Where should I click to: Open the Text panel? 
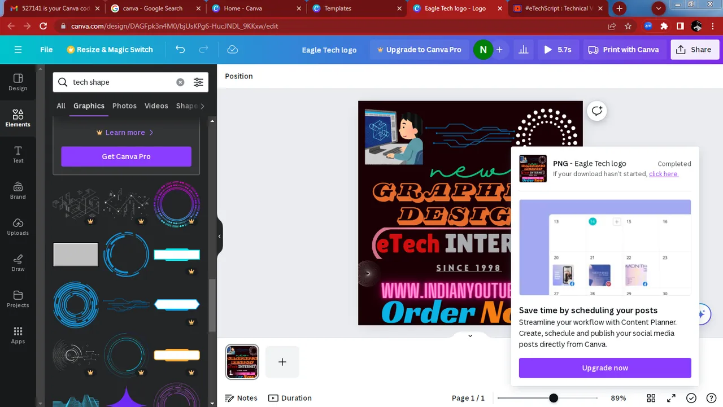[x=18, y=155]
